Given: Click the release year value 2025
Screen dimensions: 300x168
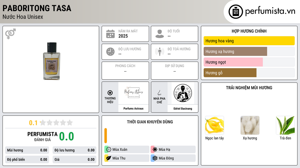Looking at the screenshot, I should pos(123,36).
